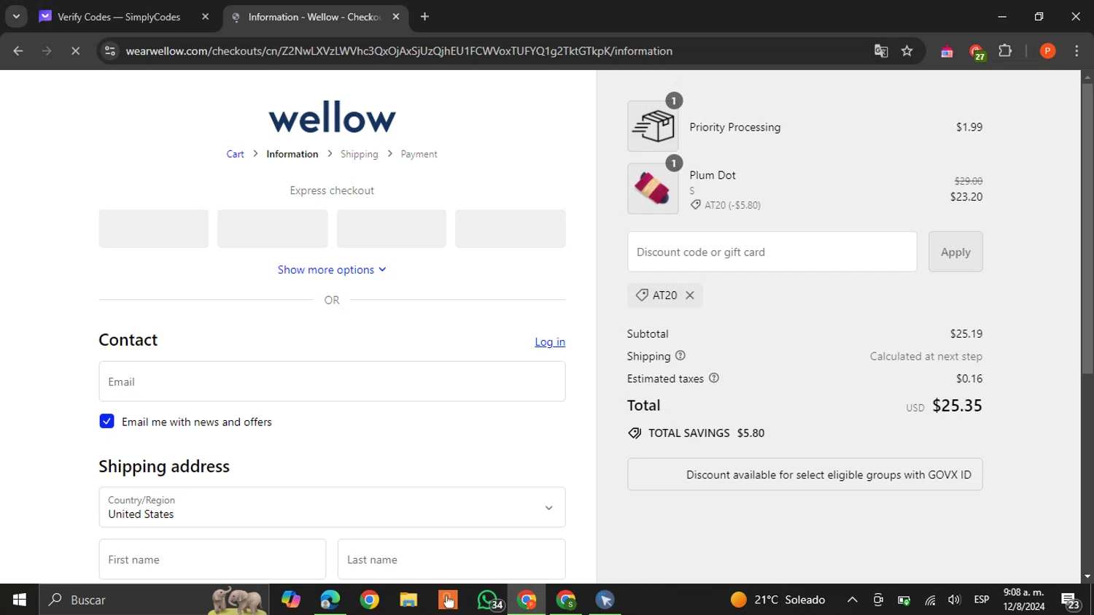This screenshot has width=1094, height=615.
Task: Open the Plum Dot socks thumbnail
Action: point(653,188)
